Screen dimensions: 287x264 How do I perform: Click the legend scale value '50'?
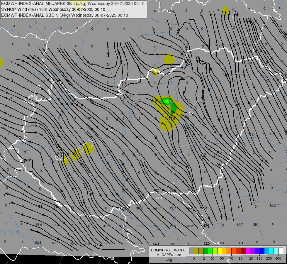point(222,258)
